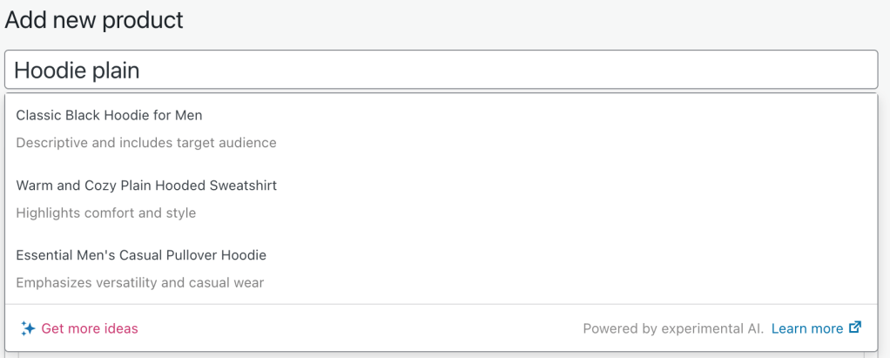Image resolution: width=890 pixels, height=358 pixels.
Task: Select 'Warm and Cozy Plain Hooded Sweatshirt' suggestion
Action: coord(146,186)
